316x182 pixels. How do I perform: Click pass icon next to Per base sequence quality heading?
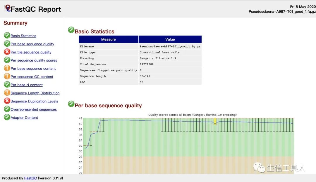pos(71,104)
